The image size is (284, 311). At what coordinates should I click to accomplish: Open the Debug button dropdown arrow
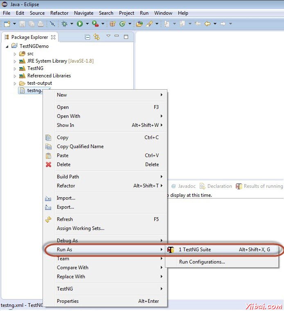72,24
